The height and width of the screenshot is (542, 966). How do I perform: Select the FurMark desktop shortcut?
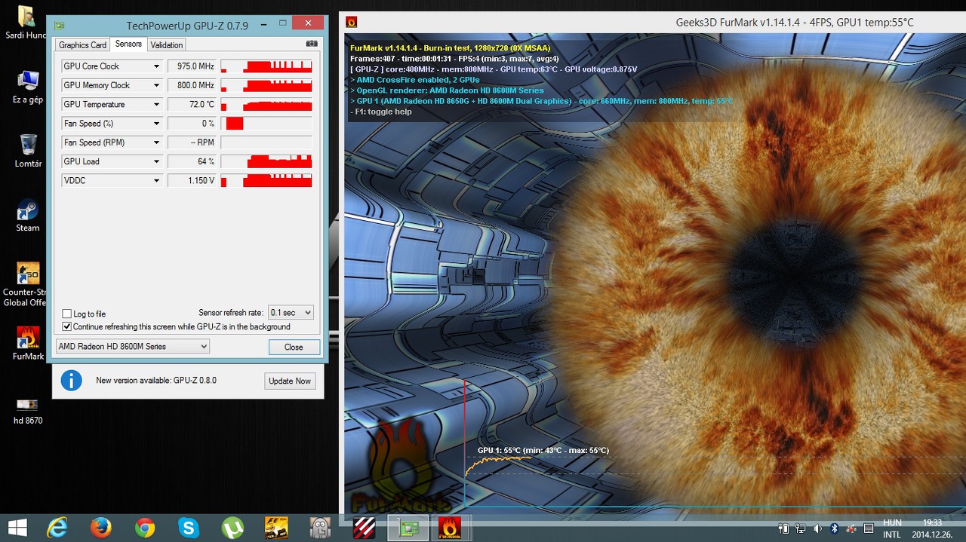tap(27, 343)
